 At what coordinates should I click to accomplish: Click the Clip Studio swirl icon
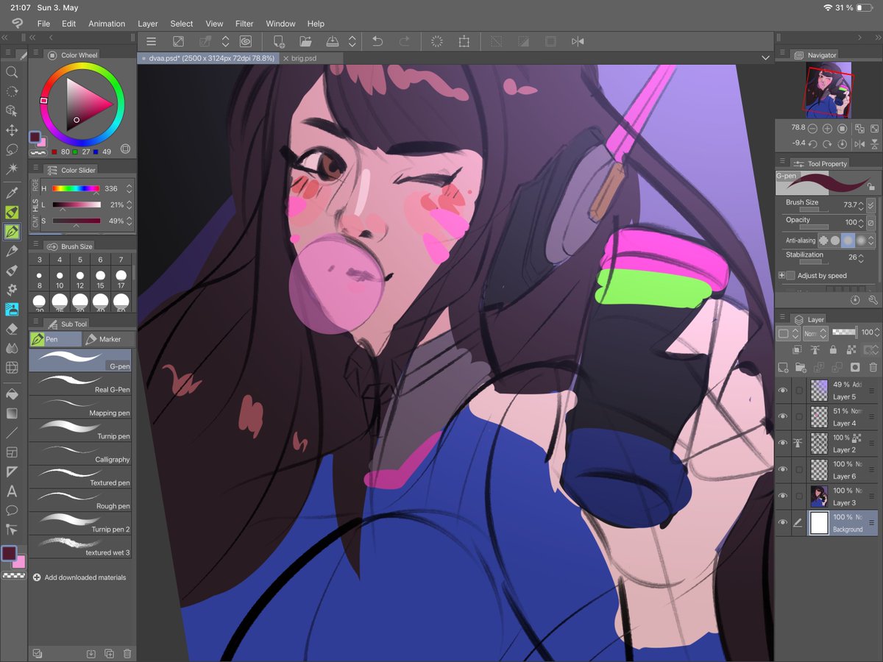pyautogui.click(x=245, y=42)
